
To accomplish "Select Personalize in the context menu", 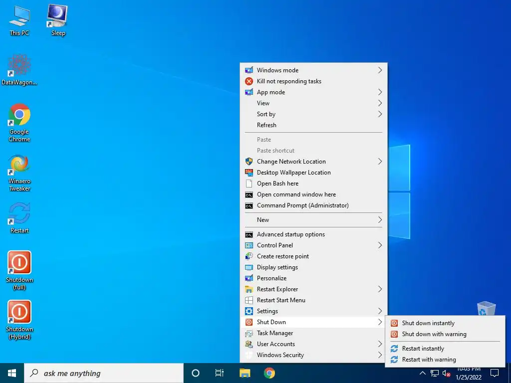I will pyautogui.click(x=313, y=278).
